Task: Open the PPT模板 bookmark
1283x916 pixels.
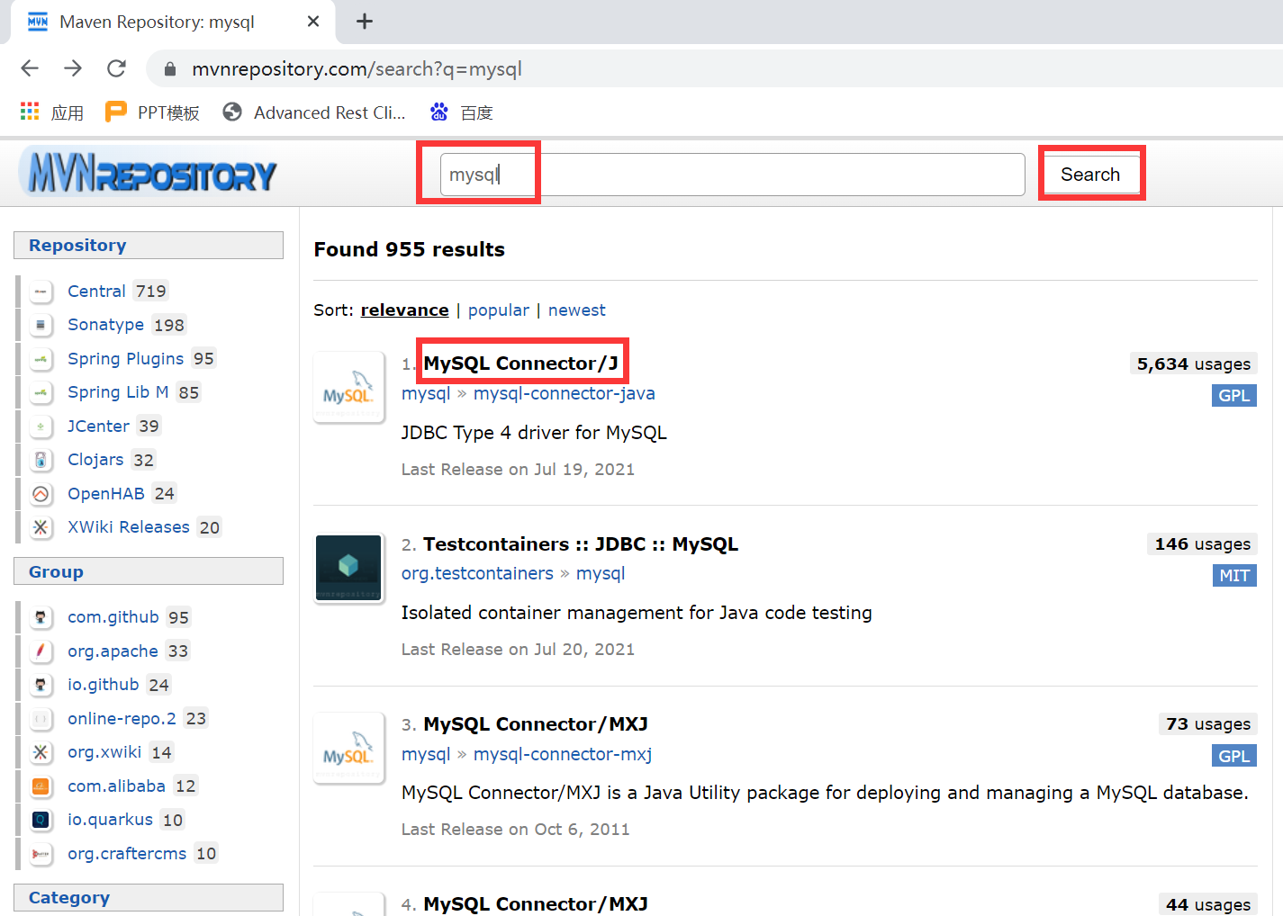Action: tap(152, 112)
